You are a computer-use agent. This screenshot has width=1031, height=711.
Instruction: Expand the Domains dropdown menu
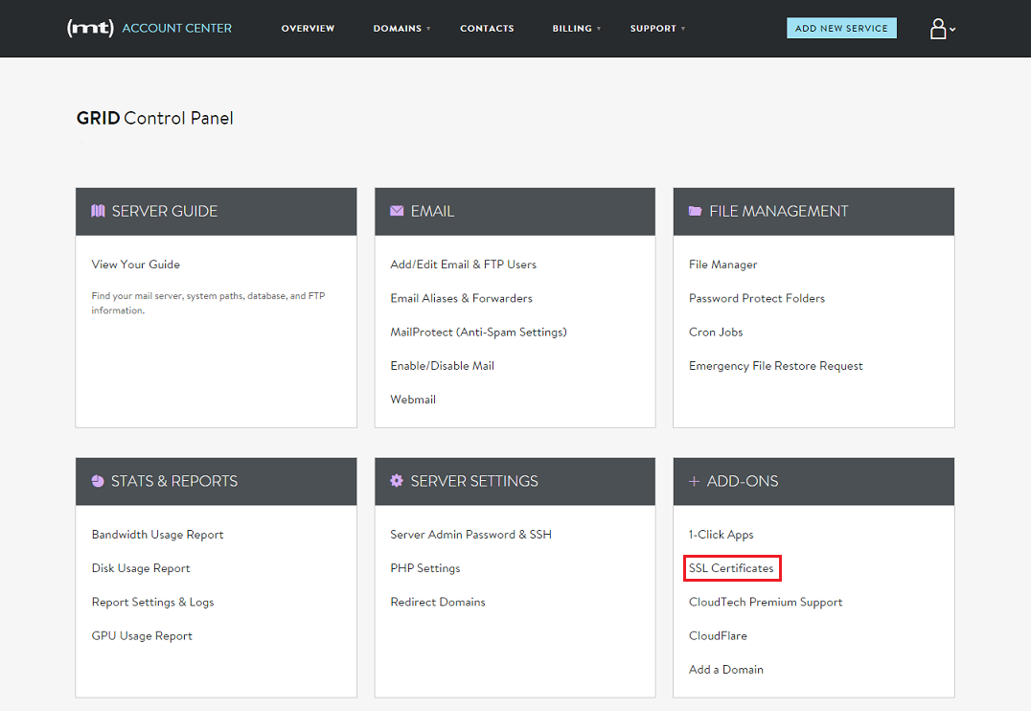click(401, 29)
